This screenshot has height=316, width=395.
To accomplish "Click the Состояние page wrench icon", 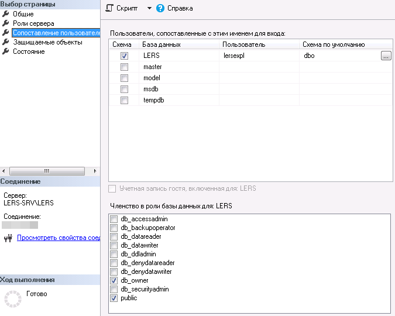I will pyautogui.click(x=6, y=51).
